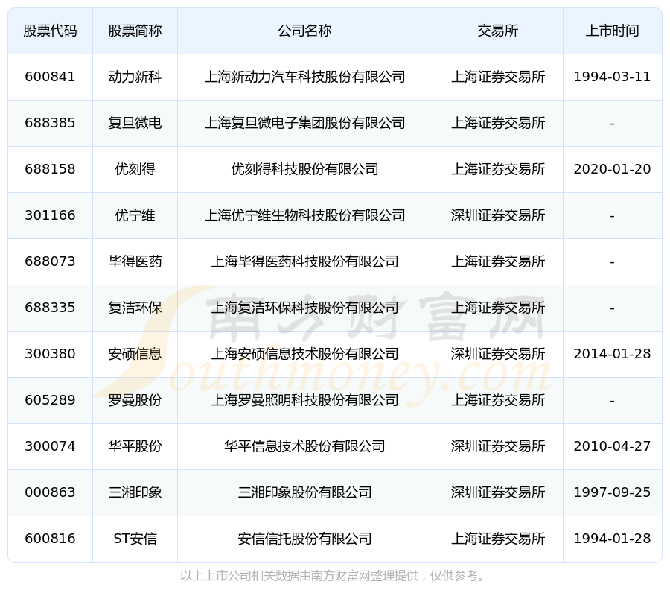This screenshot has width=670, height=596.
Task: Select stock code 688158
Action: [50, 169]
